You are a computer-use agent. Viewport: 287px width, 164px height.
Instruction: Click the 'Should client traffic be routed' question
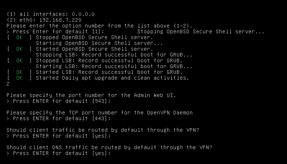[103, 130]
